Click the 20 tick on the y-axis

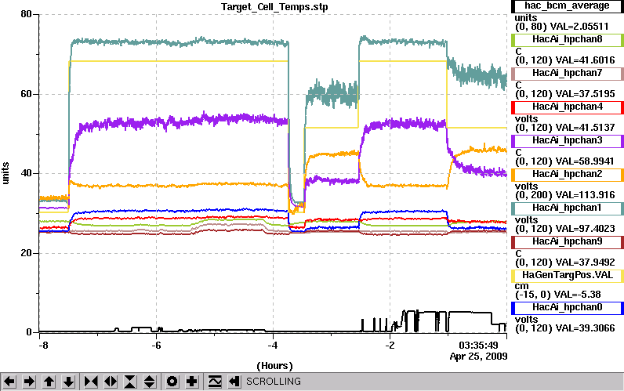26,253
